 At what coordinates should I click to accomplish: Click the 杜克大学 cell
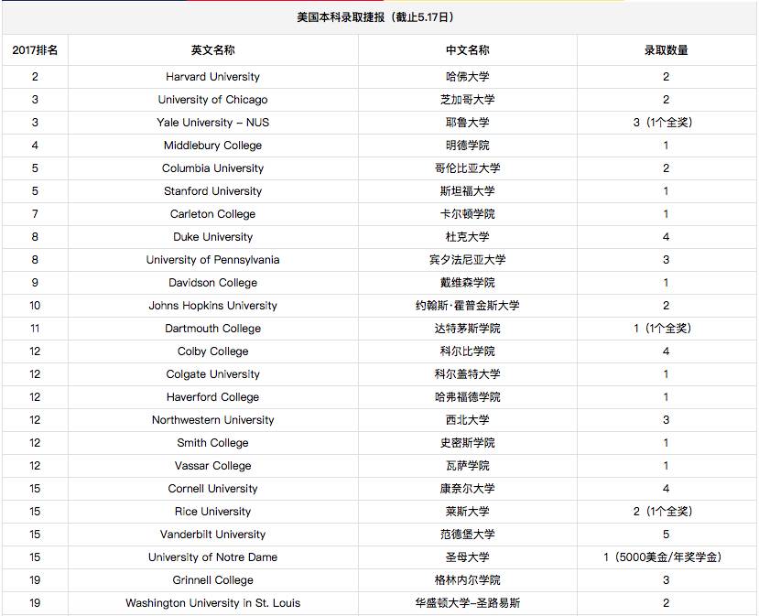click(x=468, y=237)
